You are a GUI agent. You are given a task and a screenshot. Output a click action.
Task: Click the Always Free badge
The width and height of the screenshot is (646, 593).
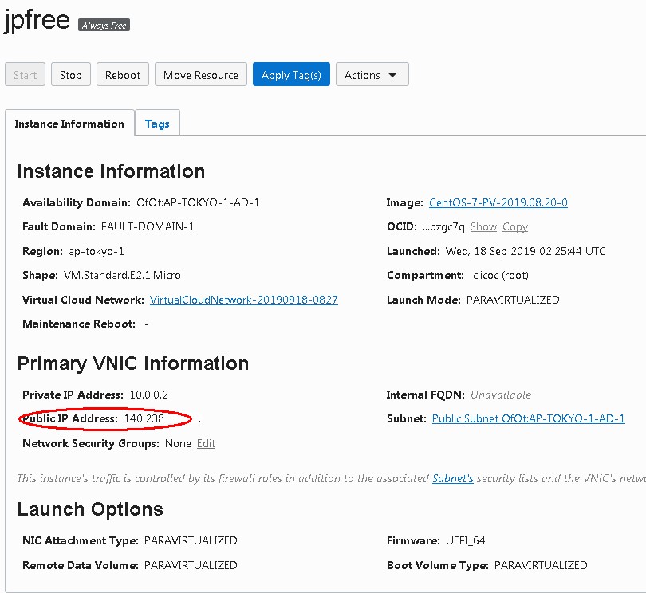[x=104, y=26]
